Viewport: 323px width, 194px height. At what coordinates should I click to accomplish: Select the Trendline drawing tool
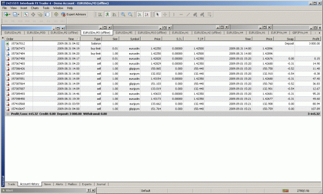[188, 14]
